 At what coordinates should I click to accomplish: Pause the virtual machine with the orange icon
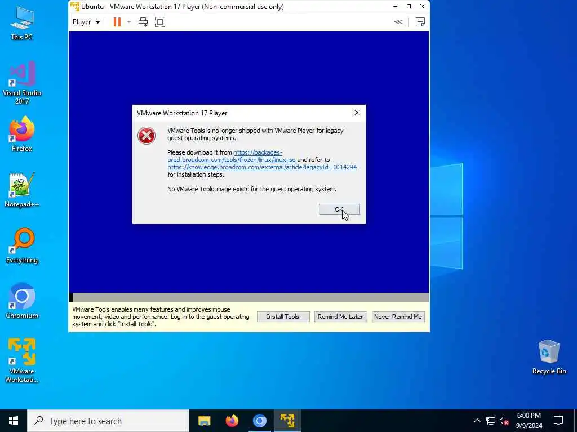[117, 22]
